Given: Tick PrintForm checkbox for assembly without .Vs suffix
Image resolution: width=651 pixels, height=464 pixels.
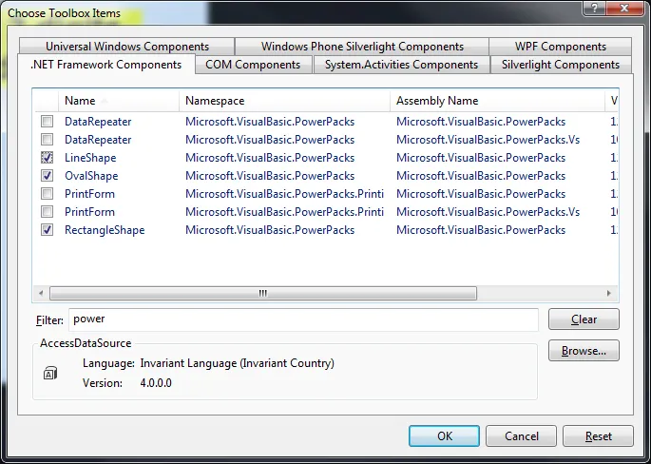Looking at the screenshot, I should click(x=47, y=194).
